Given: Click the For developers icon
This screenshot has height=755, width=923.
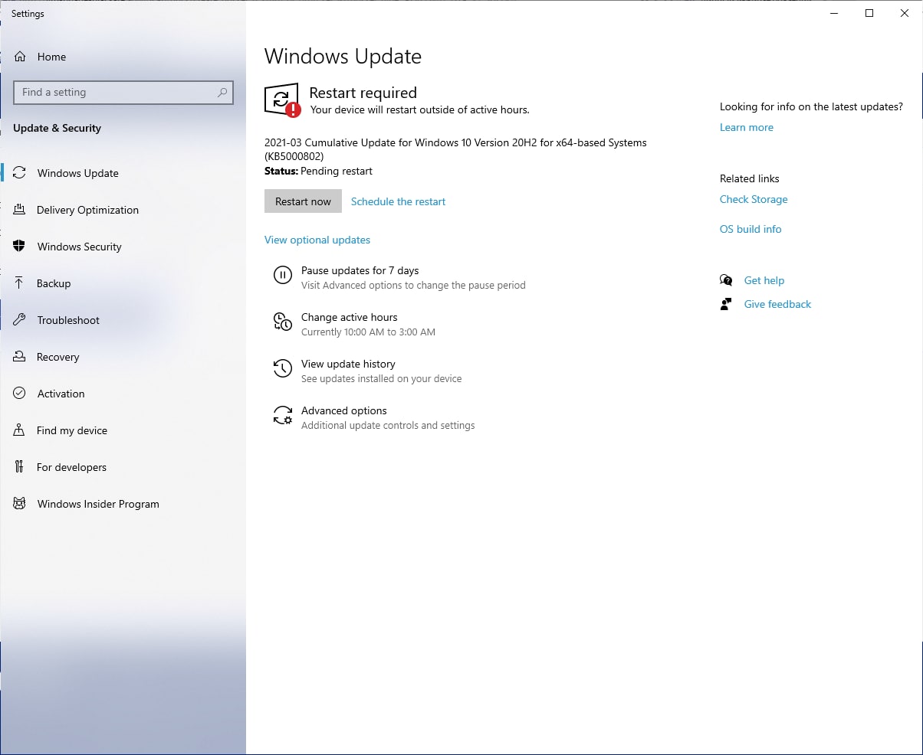Looking at the screenshot, I should click(20, 467).
